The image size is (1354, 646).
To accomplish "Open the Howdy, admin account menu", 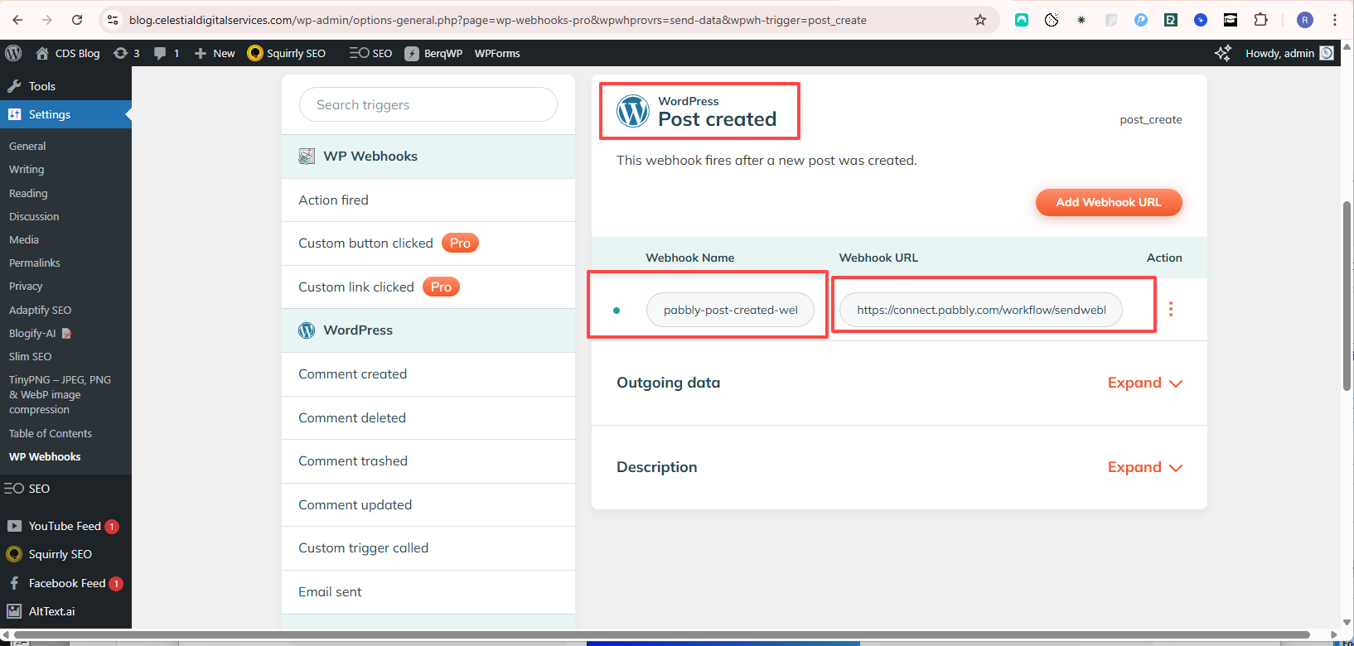I will click(x=1289, y=53).
